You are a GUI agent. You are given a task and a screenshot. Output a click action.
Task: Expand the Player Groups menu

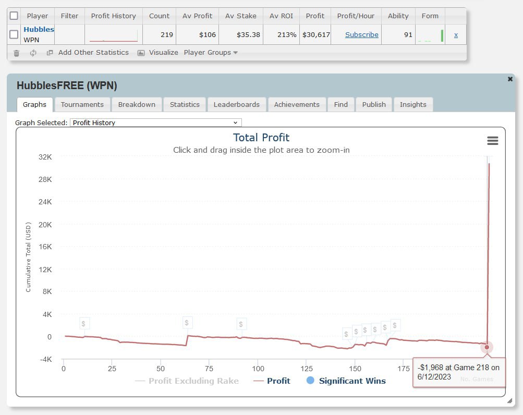click(211, 53)
